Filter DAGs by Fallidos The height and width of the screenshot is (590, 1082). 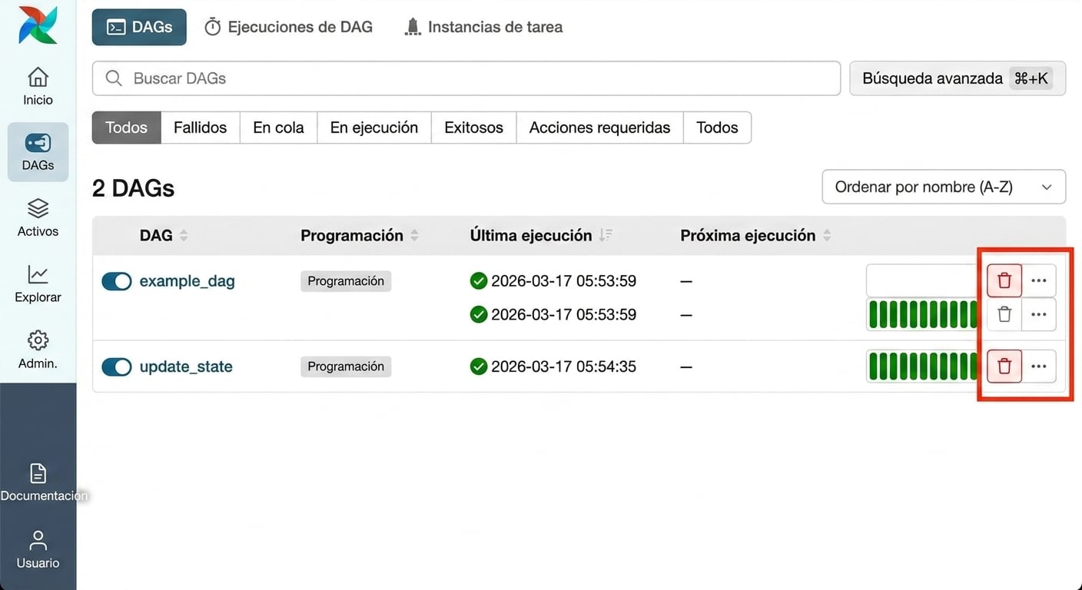coord(200,128)
